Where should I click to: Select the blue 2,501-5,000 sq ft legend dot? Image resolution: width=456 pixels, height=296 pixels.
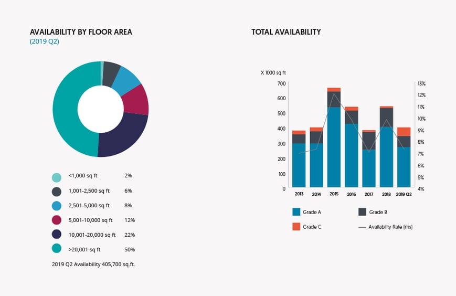pyautogui.click(x=57, y=206)
